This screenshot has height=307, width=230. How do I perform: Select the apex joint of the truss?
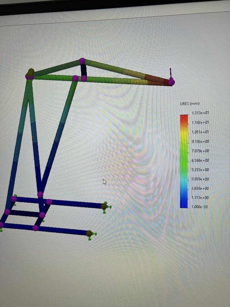coord(82,61)
